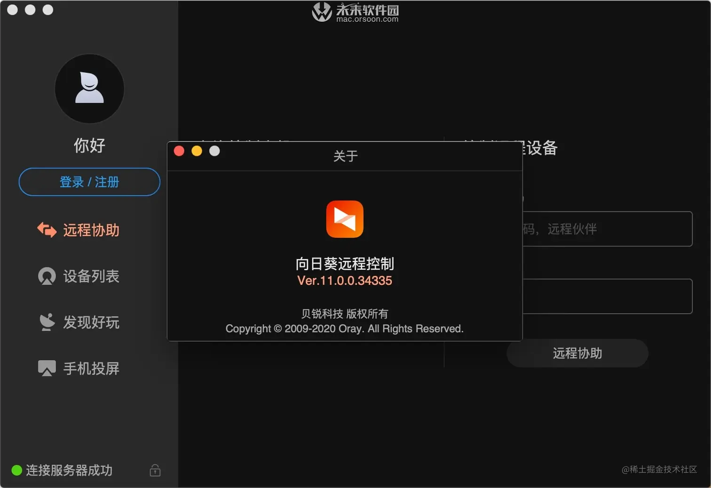
Task: Click the 设备列表 icon in sidebar
Action: tap(47, 276)
